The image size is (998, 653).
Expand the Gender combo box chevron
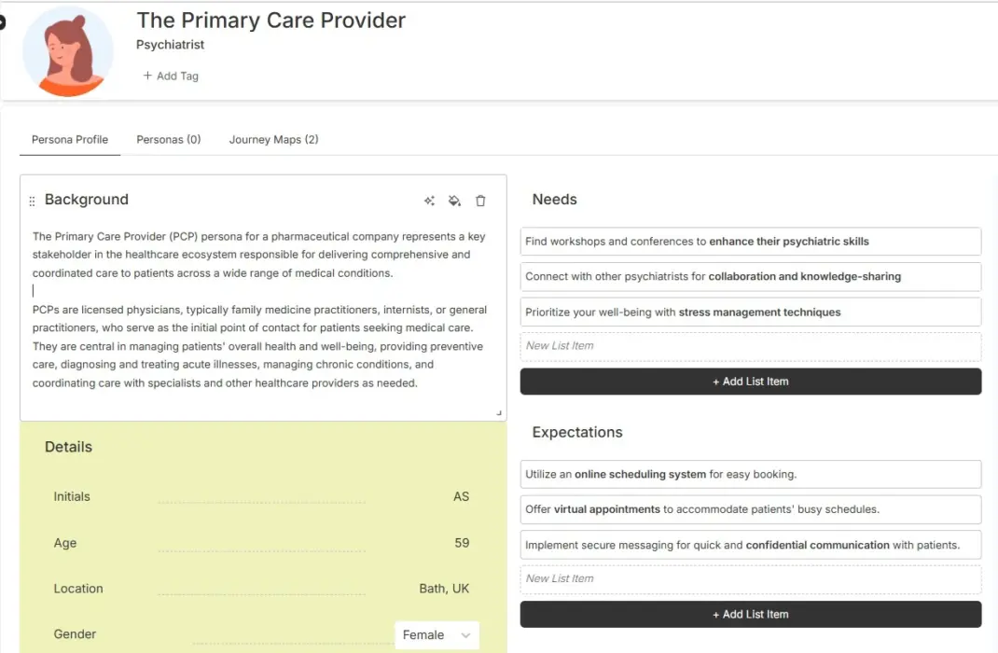pyautogui.click(x=466, y=634)
